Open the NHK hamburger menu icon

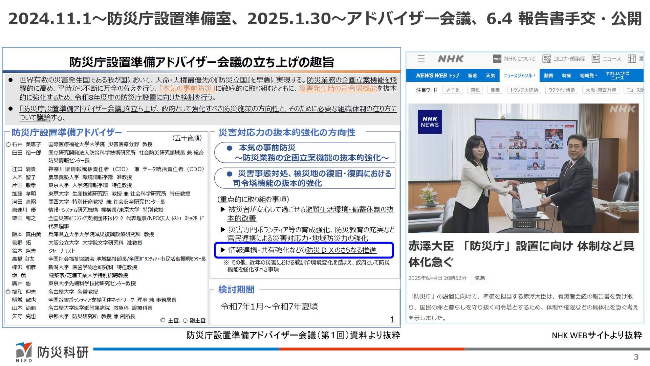(421, 59)
